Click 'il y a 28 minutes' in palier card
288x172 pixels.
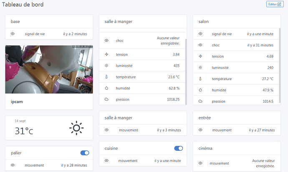74,165
